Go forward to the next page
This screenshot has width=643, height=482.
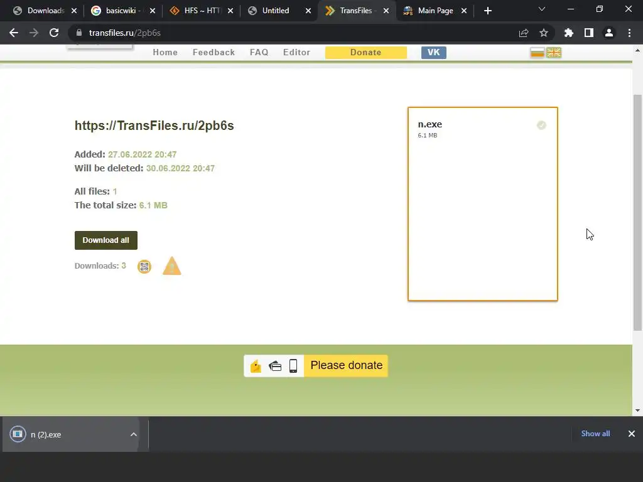click(34, 33)
